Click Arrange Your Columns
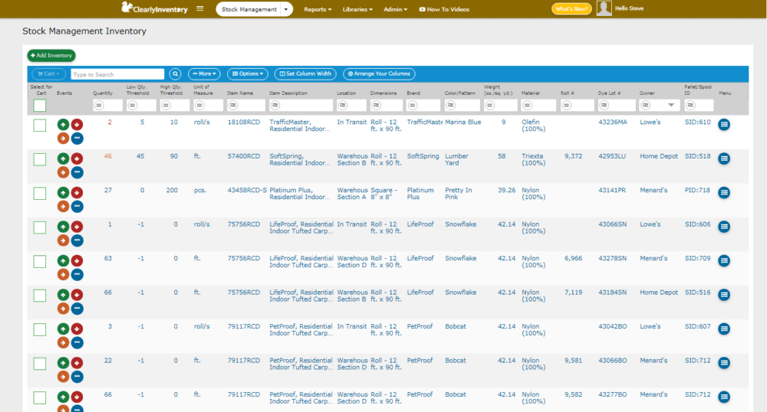This screenshot has width=767, height=412. [379, 74]
